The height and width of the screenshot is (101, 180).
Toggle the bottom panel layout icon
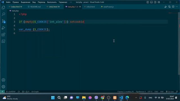click(151, 2)
